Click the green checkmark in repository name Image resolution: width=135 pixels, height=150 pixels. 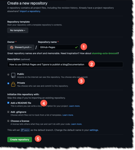[x=76, y=47]
